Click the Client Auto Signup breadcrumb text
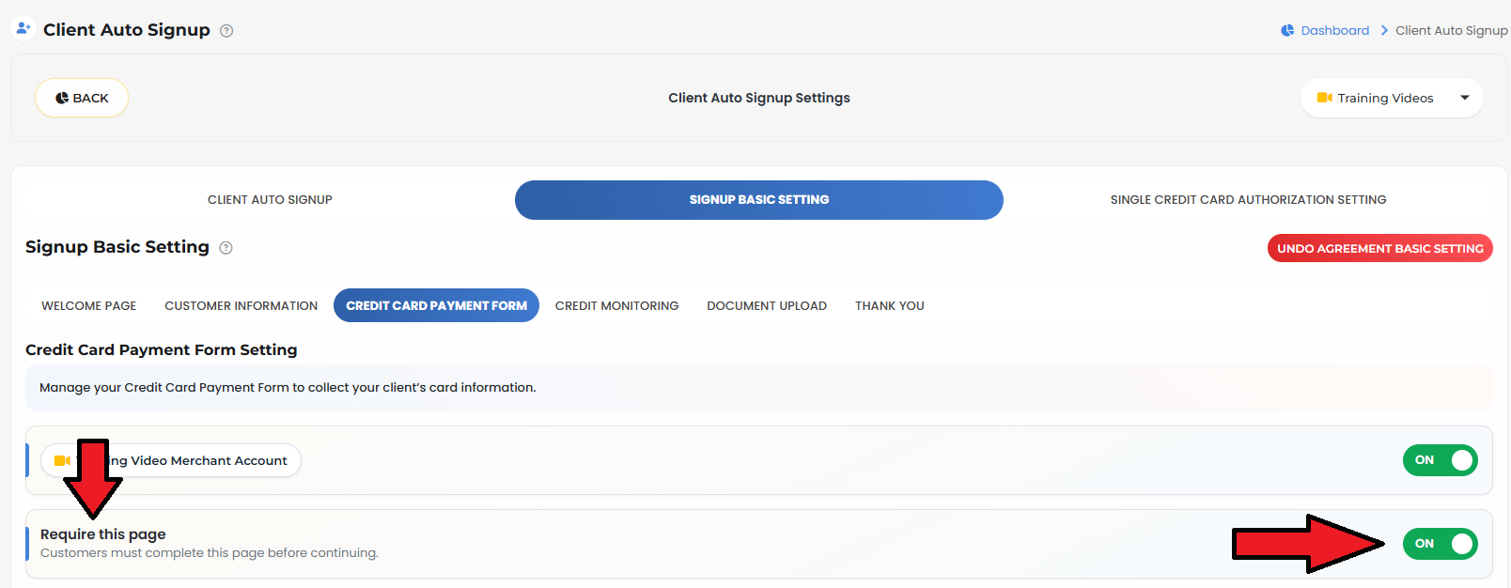The image size is (1511, 588). (x=1452, y=31)
